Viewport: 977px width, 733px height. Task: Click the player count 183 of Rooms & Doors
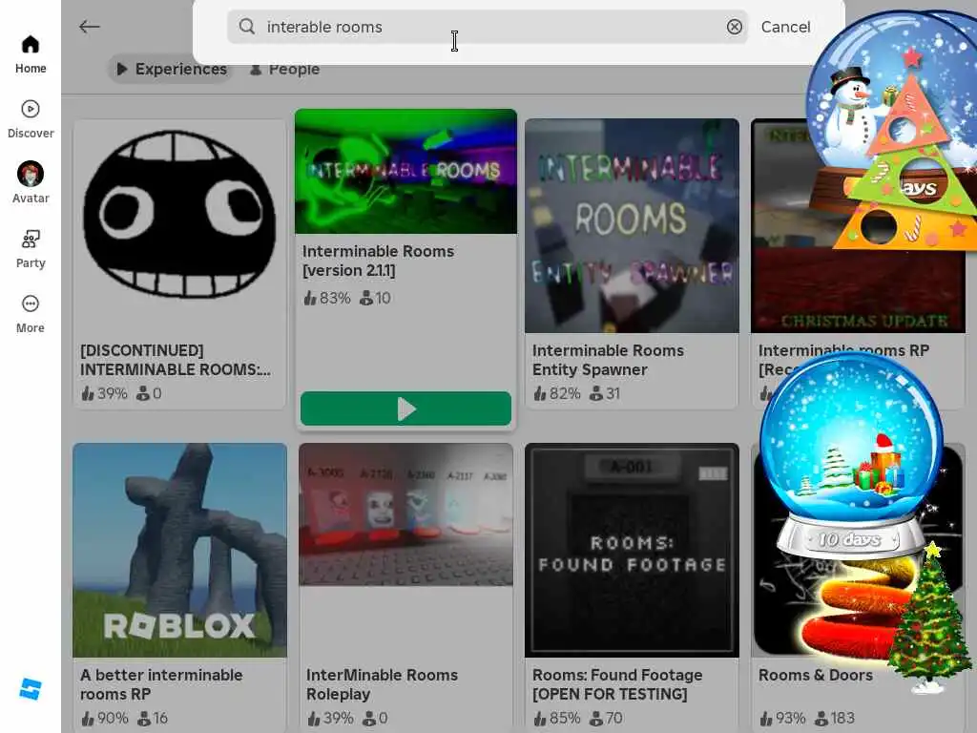pos(834,718)
